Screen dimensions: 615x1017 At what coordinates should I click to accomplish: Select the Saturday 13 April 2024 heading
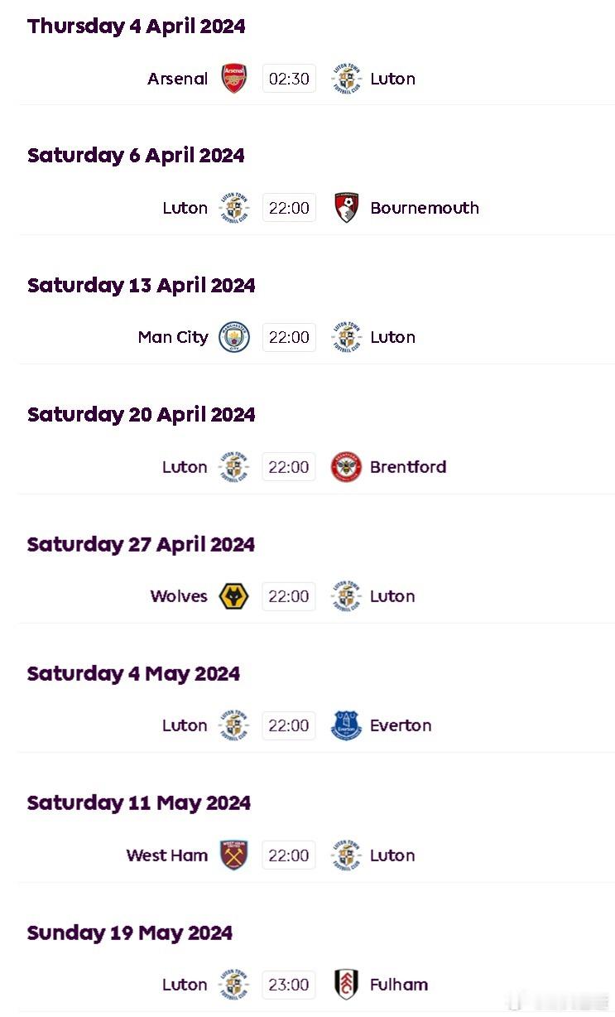coord(142,286)
